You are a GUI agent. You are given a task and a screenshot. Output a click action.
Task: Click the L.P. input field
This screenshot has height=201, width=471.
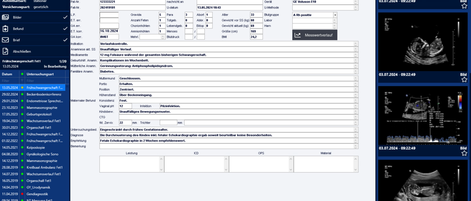pyautogui.click(x=109, y=15)
